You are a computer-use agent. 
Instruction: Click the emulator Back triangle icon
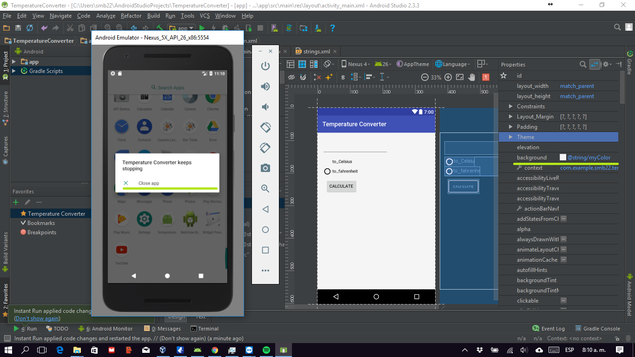tap(265, 209)
